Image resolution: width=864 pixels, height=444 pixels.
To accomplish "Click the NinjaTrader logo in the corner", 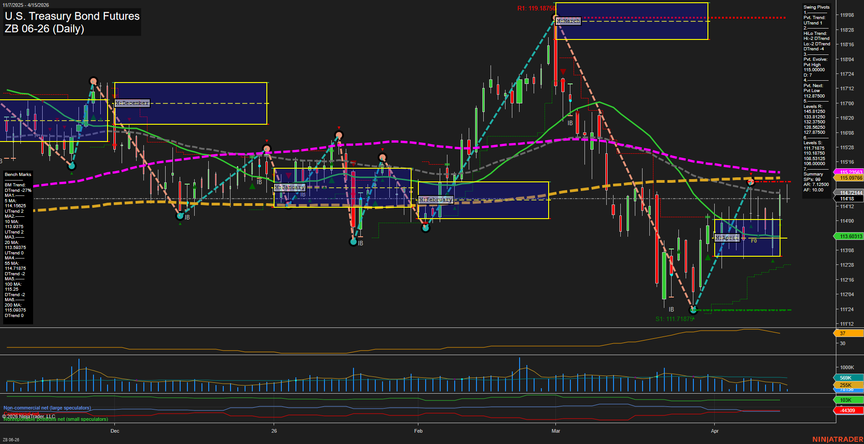I will point(837,439).
